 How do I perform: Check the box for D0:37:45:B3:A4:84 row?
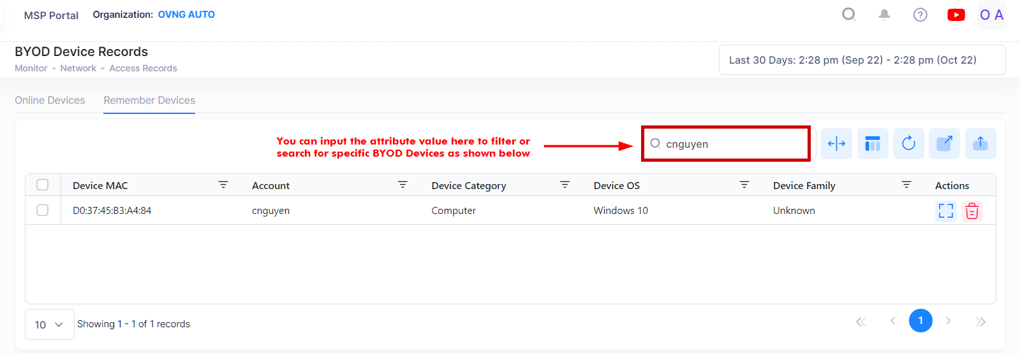point(43,210)
